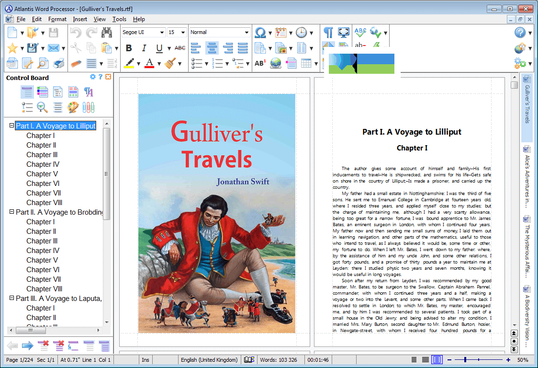Select Chapter IV under Part I in the outline
The image size is (538, 368).
(x=43, y=164)
